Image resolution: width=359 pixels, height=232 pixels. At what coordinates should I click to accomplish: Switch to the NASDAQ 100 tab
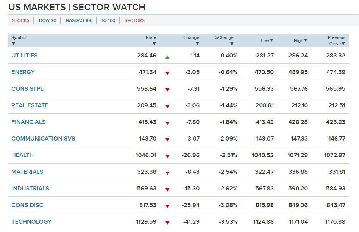point(79,20)
